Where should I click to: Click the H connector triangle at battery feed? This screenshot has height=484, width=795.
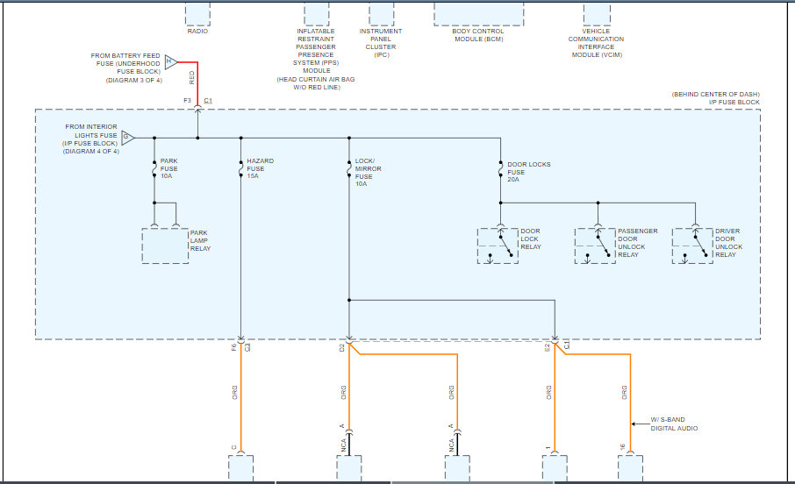pyautogui.click(x=171, y=62)
